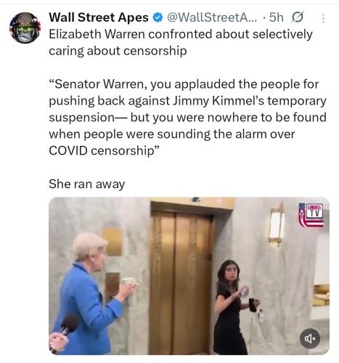Open the Wall Street Apes display name
Viewport: 339px width, 363px height.
[x=99, y=17]
